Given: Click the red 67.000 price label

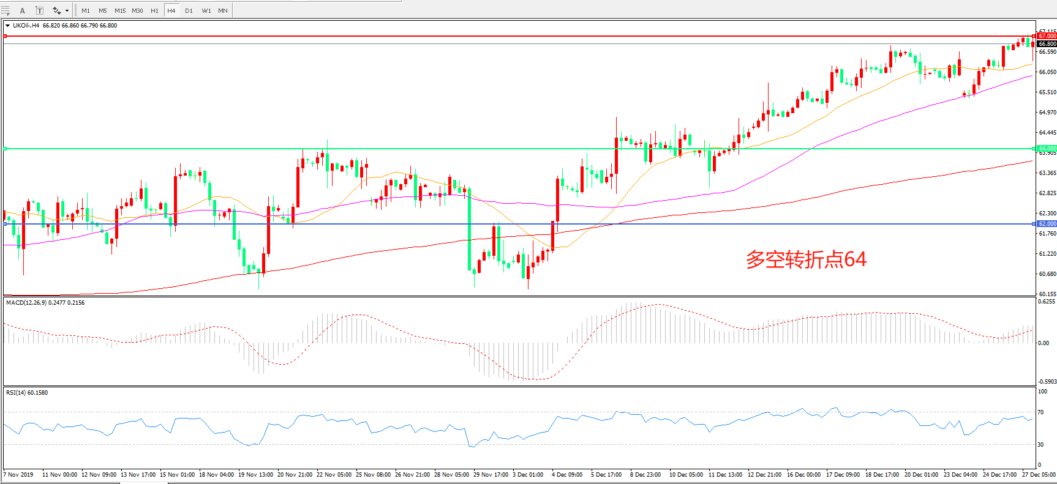Looking at the screenshot, I should tap(1047, 36).
